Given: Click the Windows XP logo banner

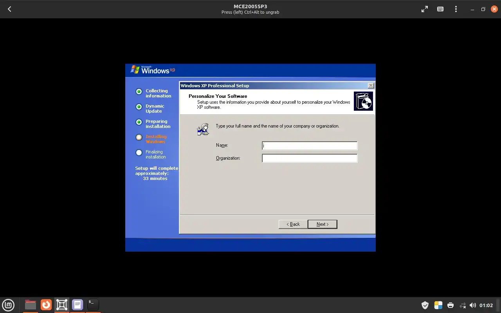Looking at the screenshot, I should point(153,70).
